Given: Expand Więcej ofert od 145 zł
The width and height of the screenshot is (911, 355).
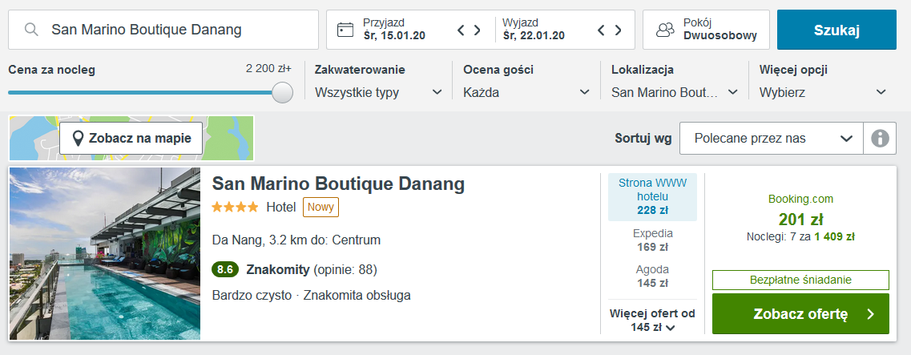Looking at the screenshot, I should tap(652, 320).
